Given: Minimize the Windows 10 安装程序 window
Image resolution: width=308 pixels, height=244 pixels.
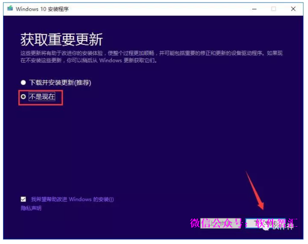Looking at the screenshot, I should point(254,9).
